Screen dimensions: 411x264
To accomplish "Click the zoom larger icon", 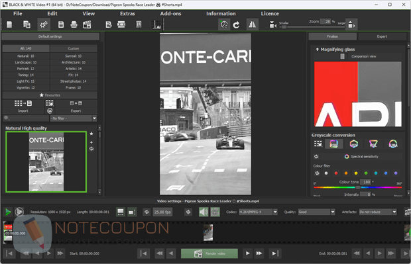I will 351,24.
